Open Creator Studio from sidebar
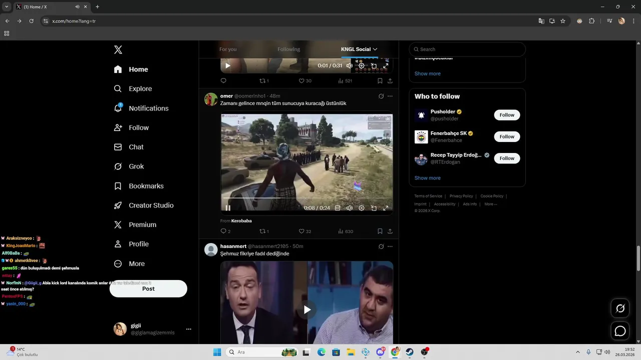Screen dimensions: 641x360 [144, 205]
